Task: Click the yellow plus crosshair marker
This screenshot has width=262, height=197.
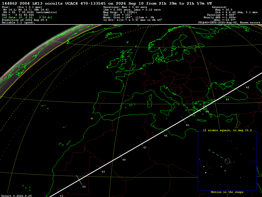Action: (92, 119)
